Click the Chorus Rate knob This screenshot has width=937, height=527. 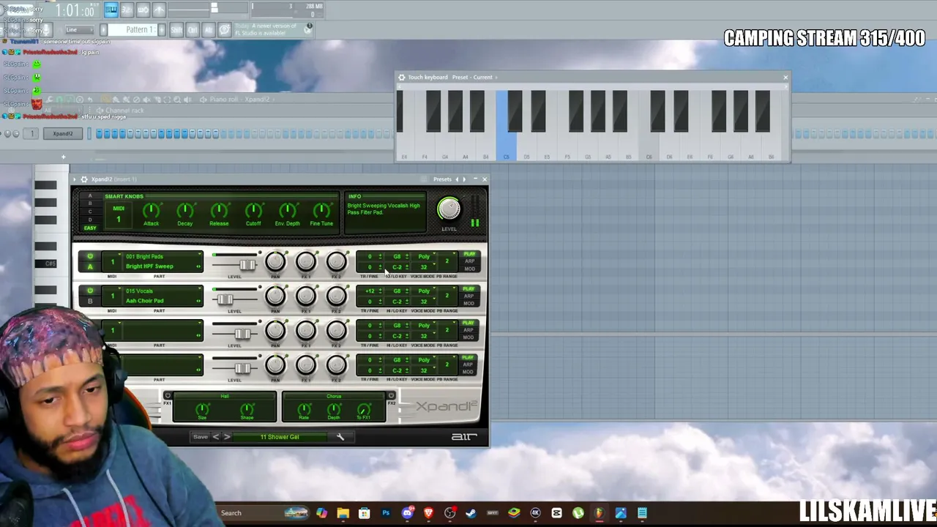coord(304,409)
